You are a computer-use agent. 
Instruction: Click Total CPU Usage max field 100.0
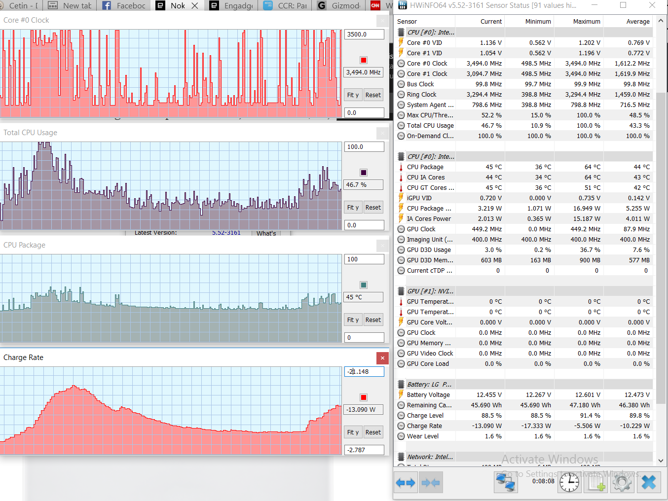[x=364, y=147]
